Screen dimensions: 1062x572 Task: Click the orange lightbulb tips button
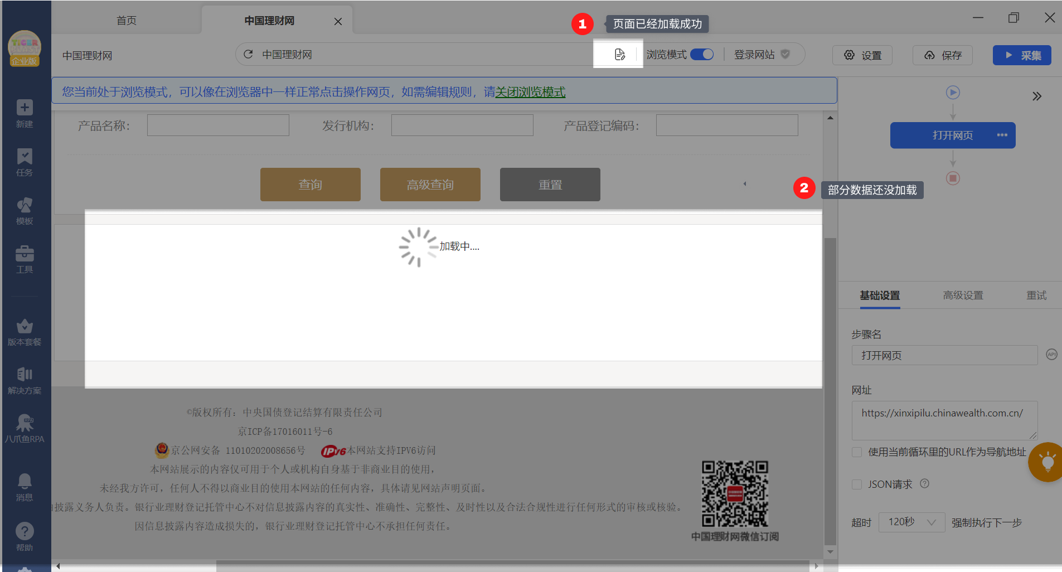[x=1046, y=462]
